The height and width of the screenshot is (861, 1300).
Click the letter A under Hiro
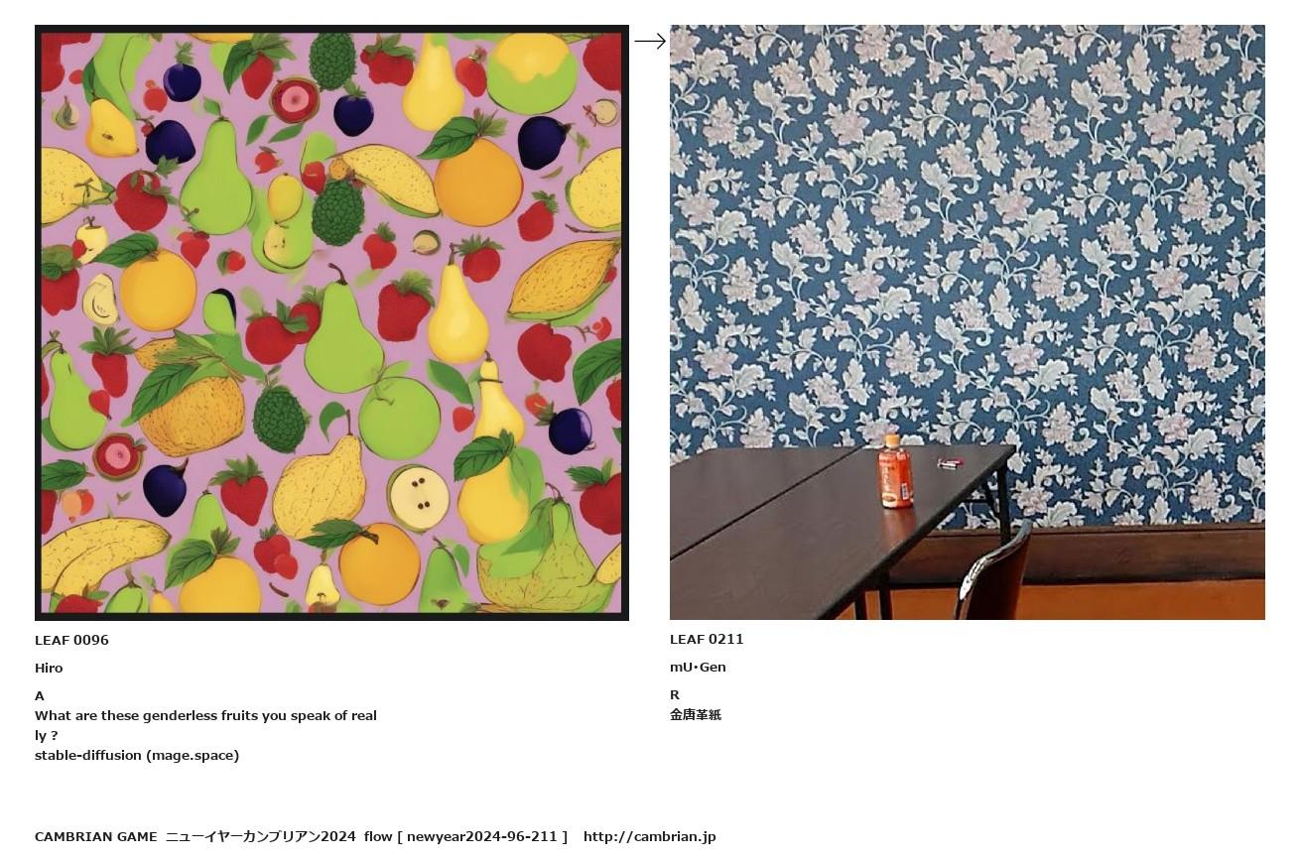[x=40, y=695]
